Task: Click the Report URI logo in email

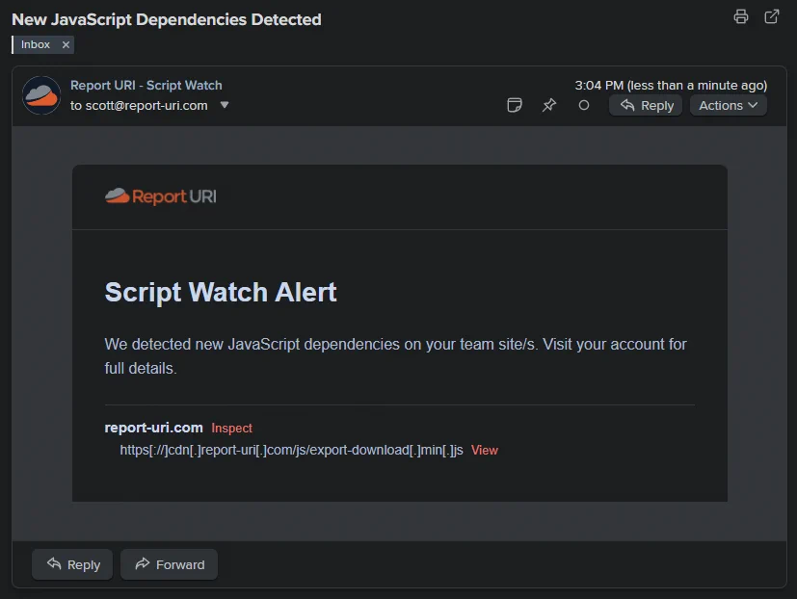Action: (x=161, y=196)
